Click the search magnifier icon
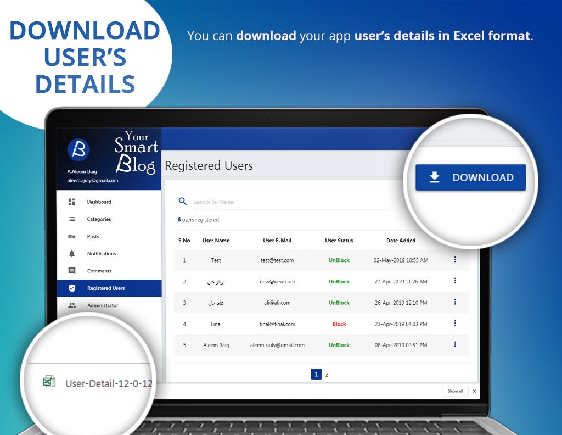This screenshot has width=562, height=435. pos(182,201)
